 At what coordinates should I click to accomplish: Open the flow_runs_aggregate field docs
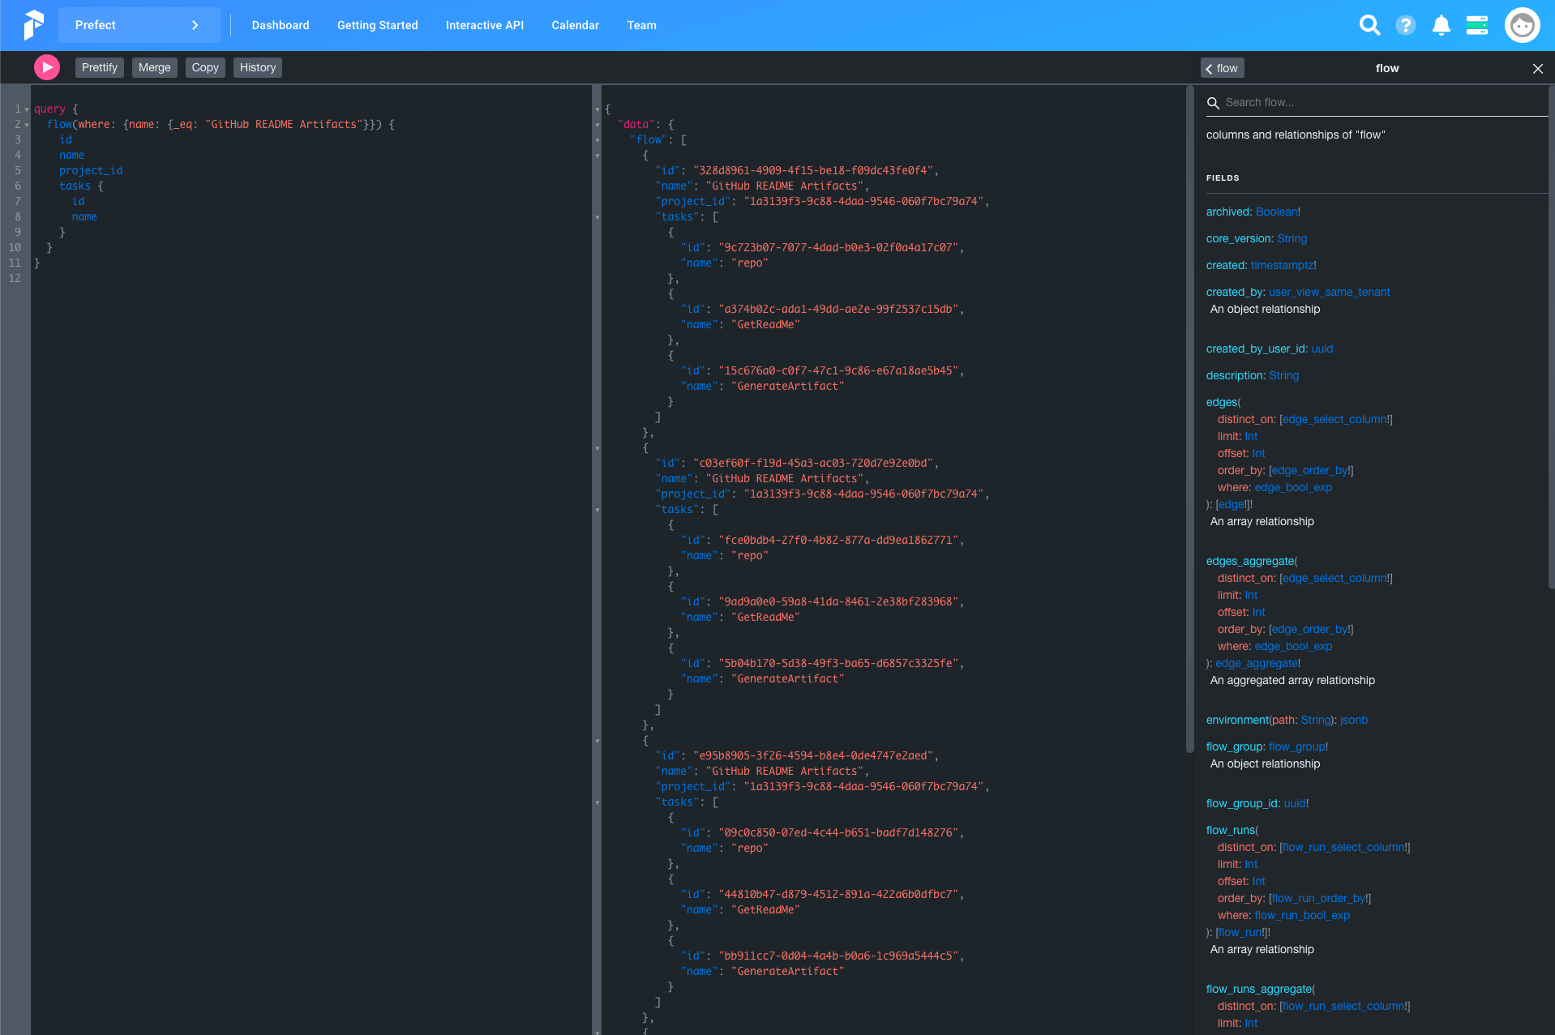coord(1258,989)
